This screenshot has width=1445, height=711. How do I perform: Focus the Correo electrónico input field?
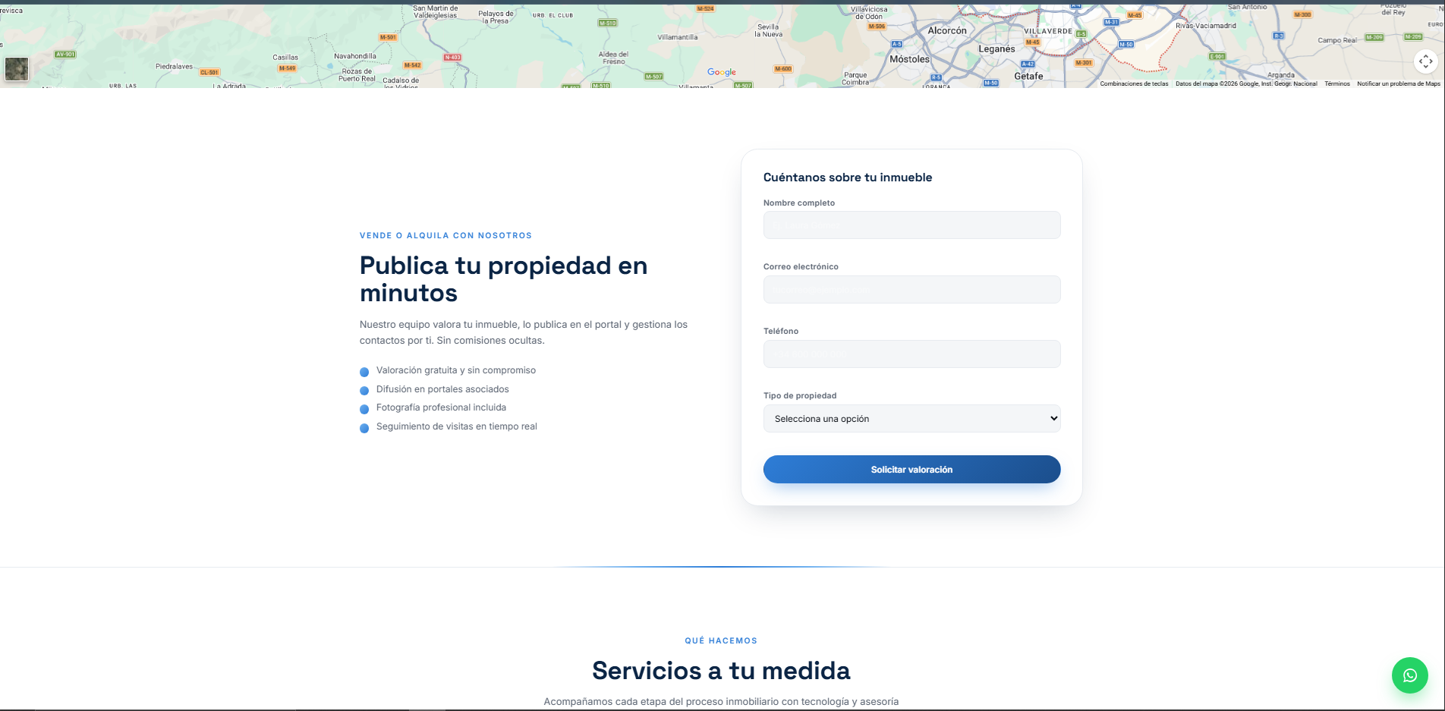[x=911, y=290]
